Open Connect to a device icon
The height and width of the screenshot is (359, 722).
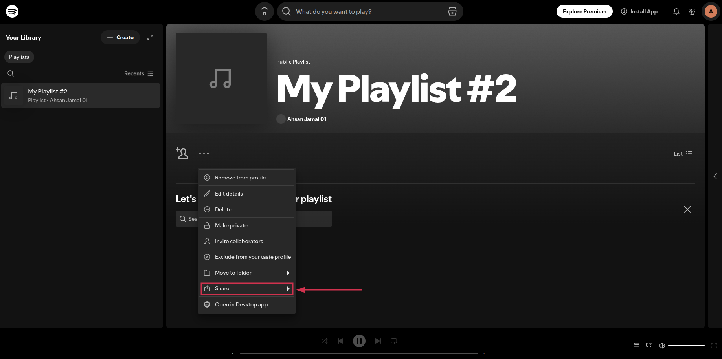pyautogui.click(x=649, y=346)
